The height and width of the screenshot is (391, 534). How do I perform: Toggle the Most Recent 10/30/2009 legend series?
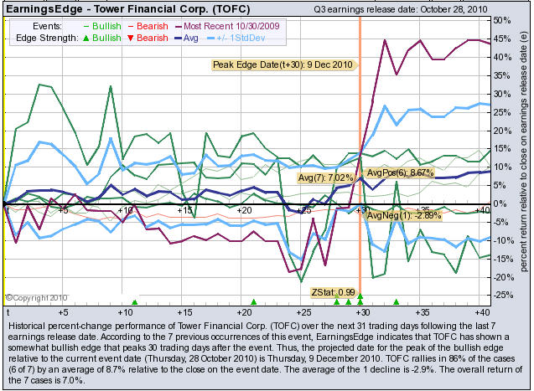point(225,27)
